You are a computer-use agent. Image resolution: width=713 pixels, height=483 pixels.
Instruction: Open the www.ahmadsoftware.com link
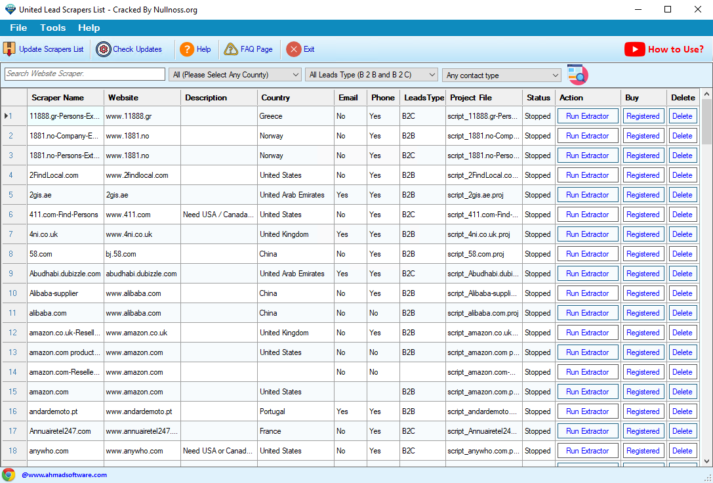coord(64,475)
